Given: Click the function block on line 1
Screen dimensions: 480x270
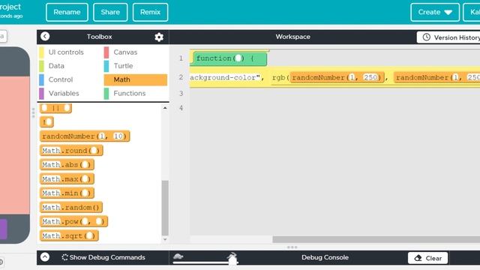Looking at the screenshot, I should [x=229, y=58].
